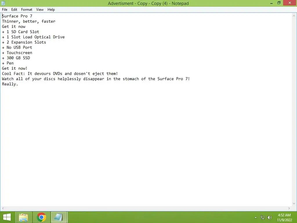
Task: Click the '+ No USB Port' line
Action: (x=17, y=47)
